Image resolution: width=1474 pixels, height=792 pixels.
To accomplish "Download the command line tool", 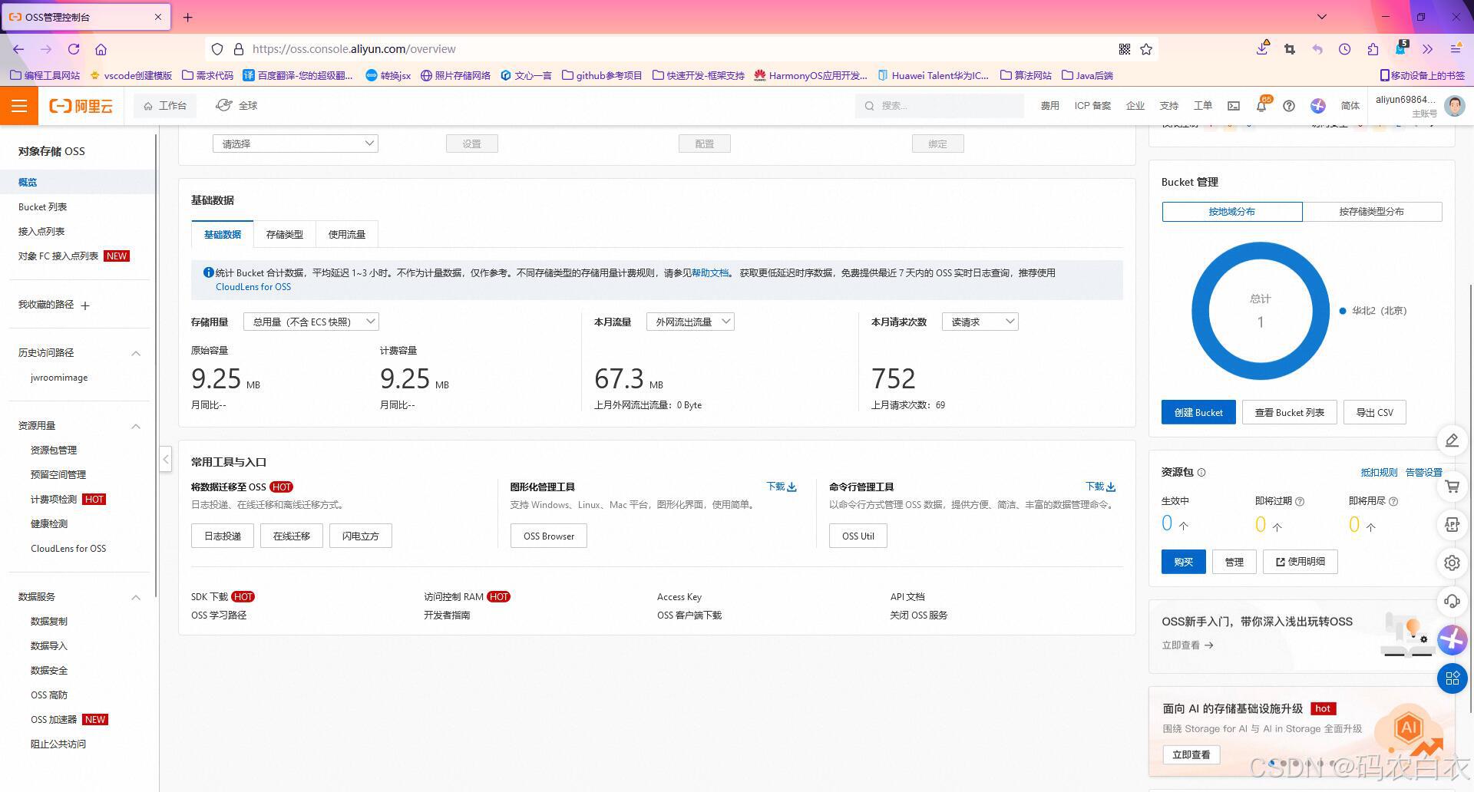I will [x=1100, y=487].
